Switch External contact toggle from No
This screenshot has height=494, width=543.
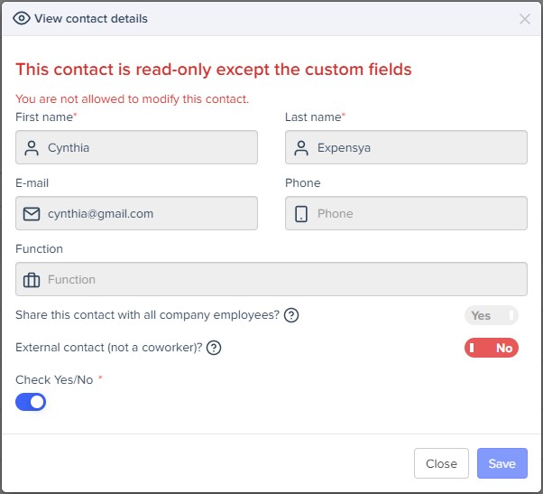pyautogui.click(x=492, y=348)
